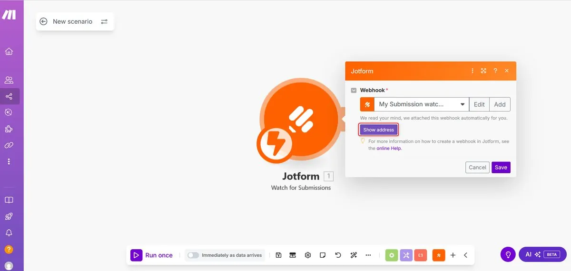Open scenario options sliders icon
Image resolution: width=571 pixels, height=271 pixels.
click(104, 21)
